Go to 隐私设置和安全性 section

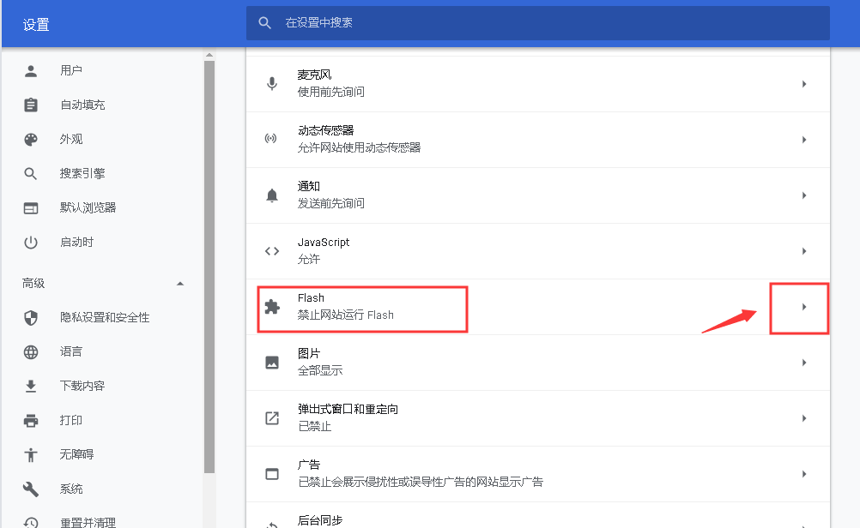tap(105, 318)
